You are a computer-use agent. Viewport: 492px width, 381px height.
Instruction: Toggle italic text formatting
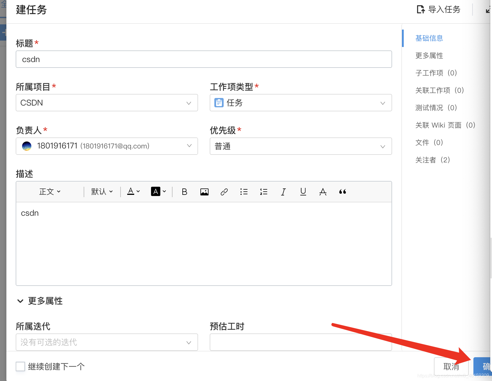point(283,192)
